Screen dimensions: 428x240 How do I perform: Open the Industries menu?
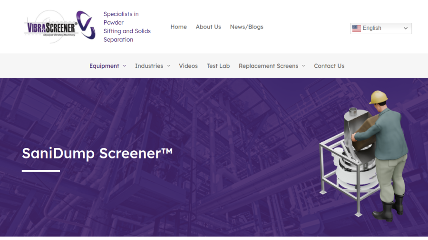point(149,66)
